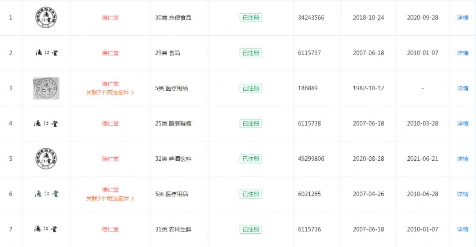Open circular seal logo for 32类 啤酒饮料
This screenshot has height=247, width=476.
46,159
